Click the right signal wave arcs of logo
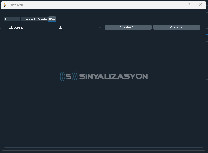 pos(75,76)
